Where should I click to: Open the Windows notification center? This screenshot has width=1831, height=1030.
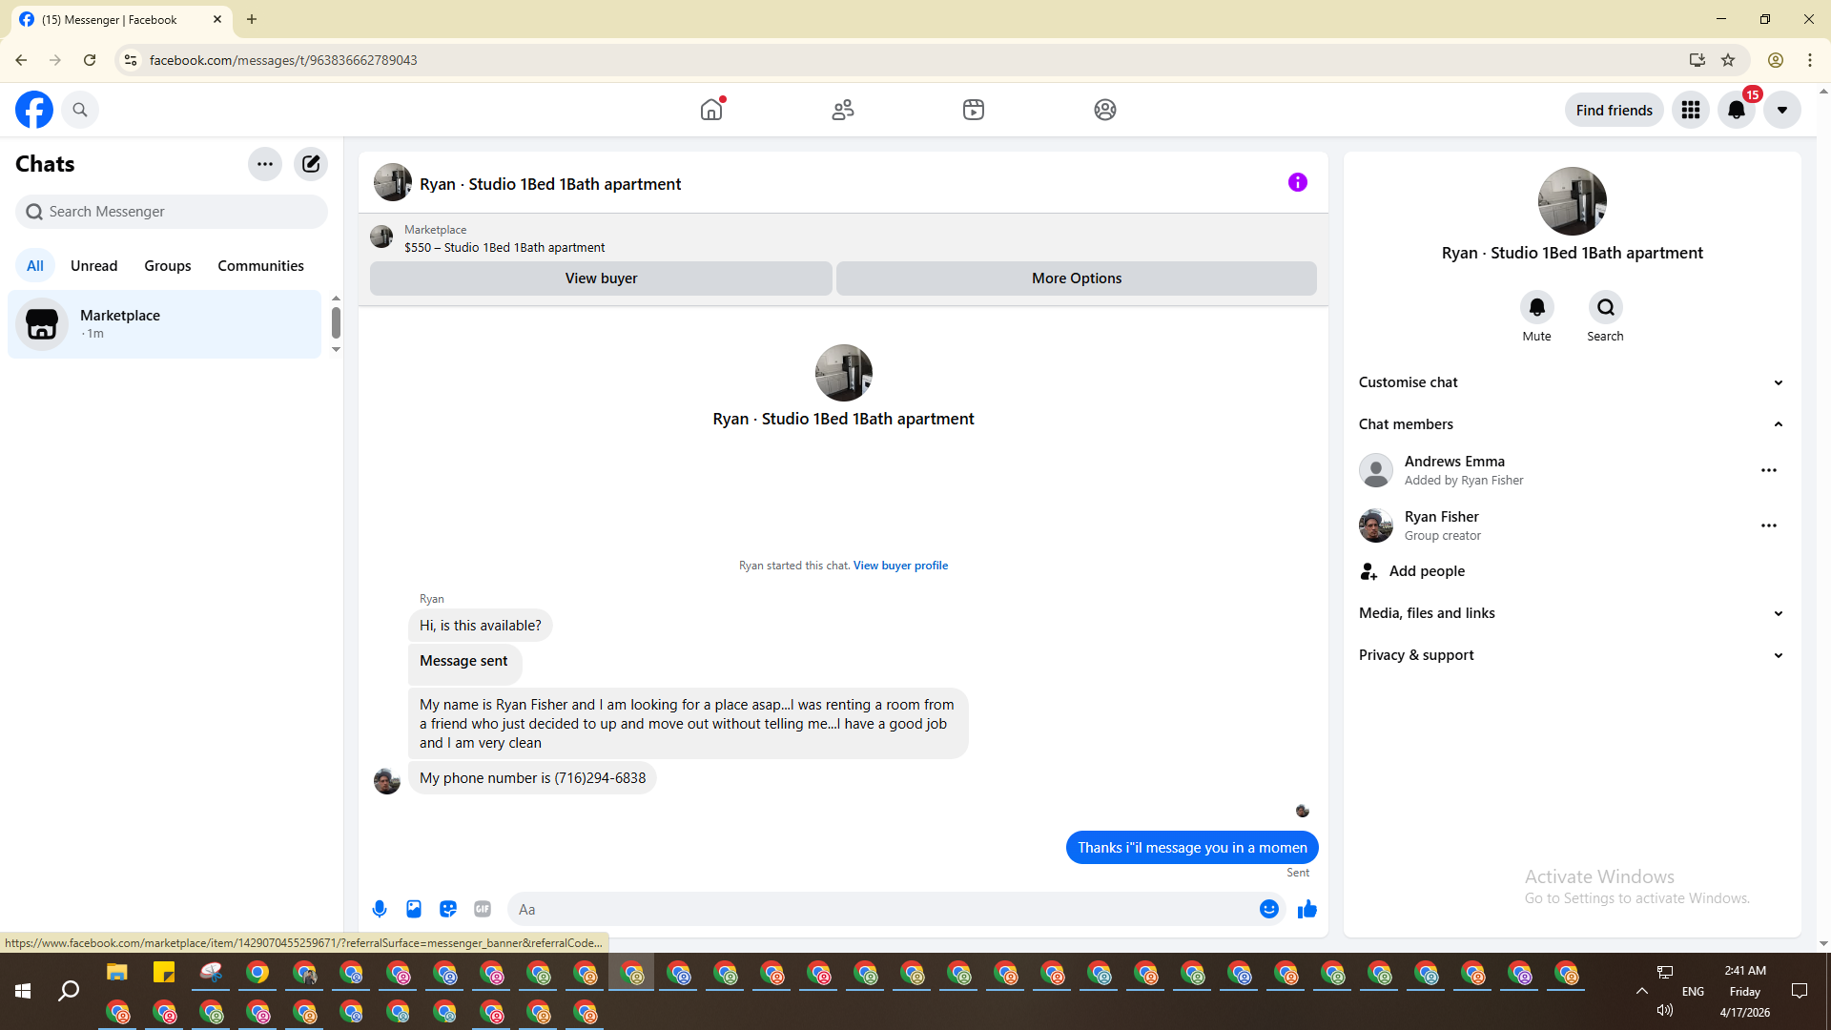1800,992
